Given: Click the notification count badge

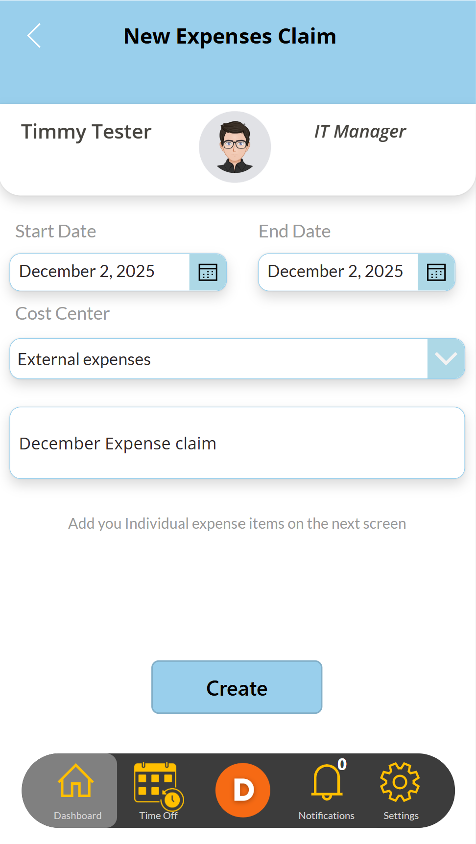Looking at the screenshot, I should [342, 764].
